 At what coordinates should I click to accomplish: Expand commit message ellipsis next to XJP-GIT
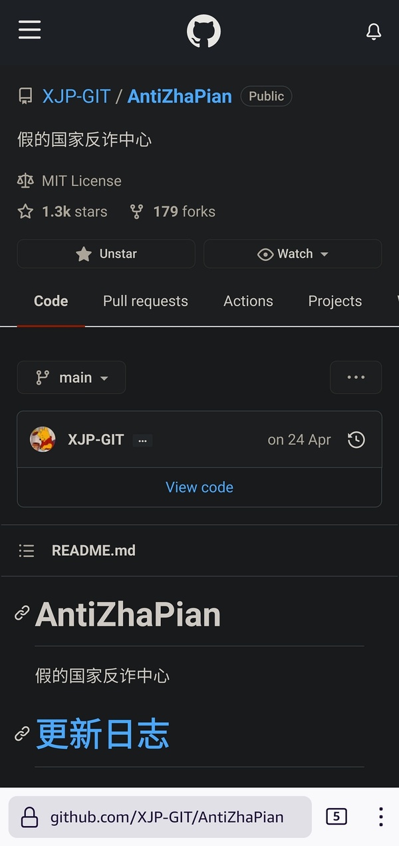coord(142,441)
